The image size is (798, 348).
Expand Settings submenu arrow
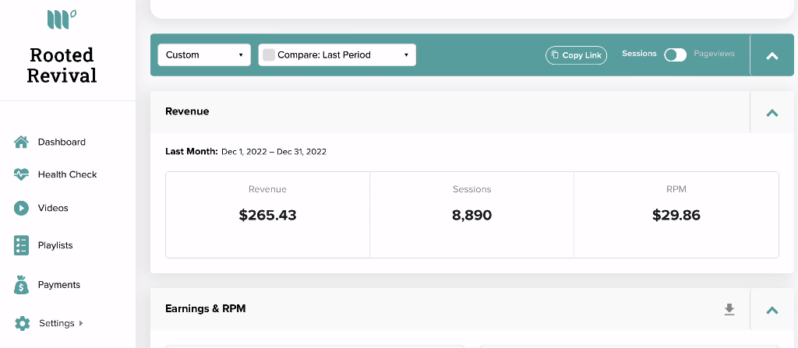tap(81, 323)
